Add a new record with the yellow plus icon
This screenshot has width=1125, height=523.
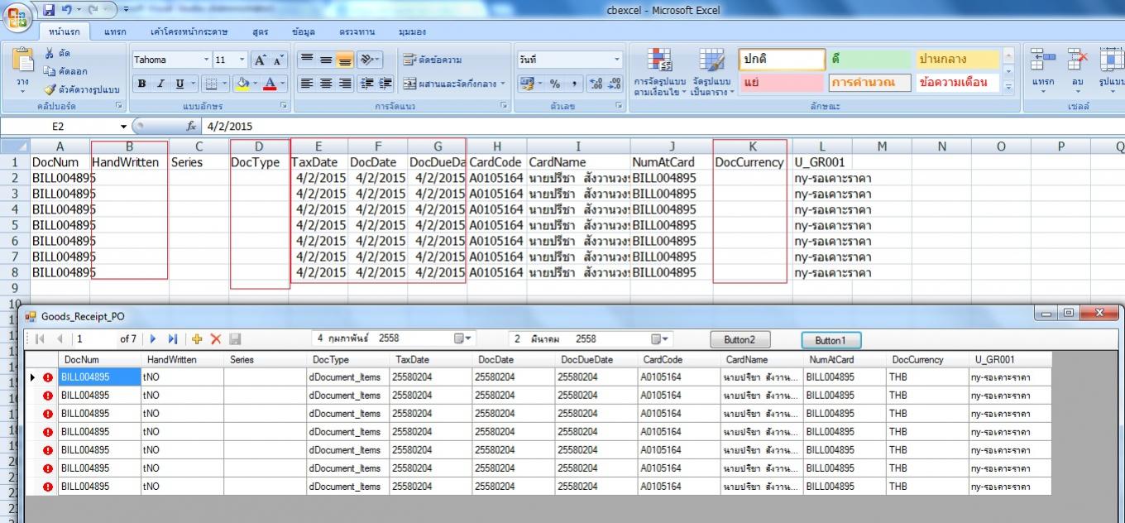pos(197,339)
